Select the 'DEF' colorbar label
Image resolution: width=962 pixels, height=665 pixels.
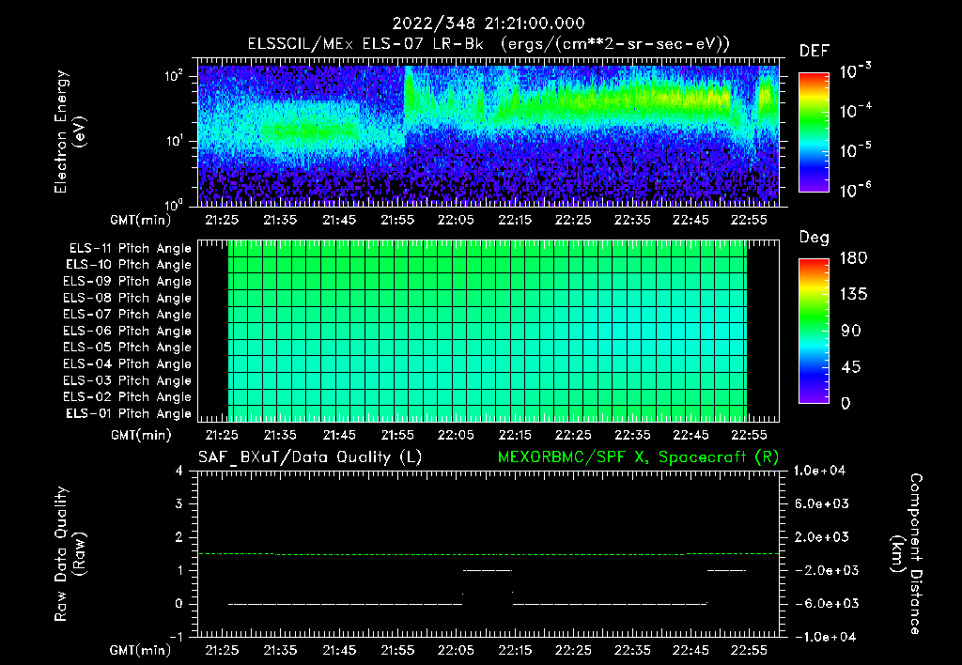pyautogui.click(x=815, y=52)
